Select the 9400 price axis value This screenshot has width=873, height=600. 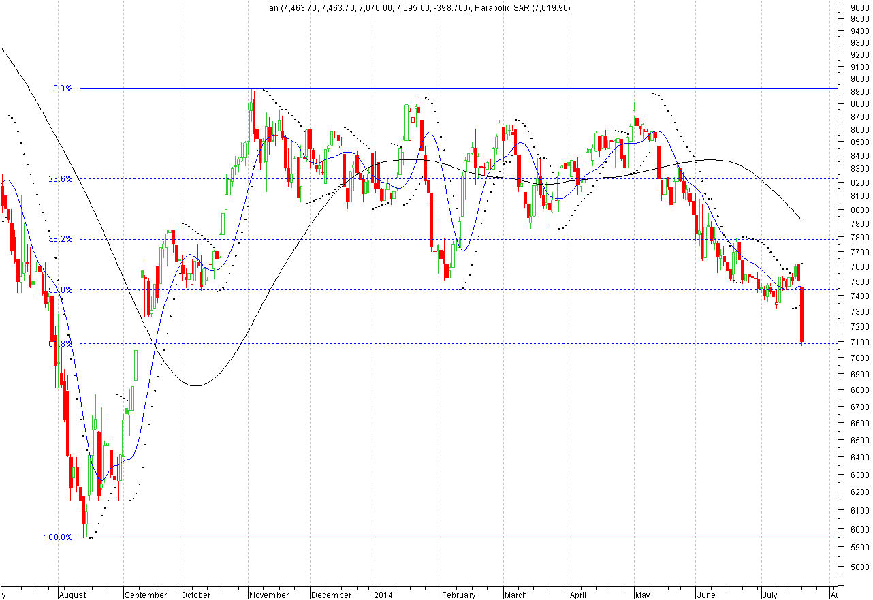[x=859, y=31]
